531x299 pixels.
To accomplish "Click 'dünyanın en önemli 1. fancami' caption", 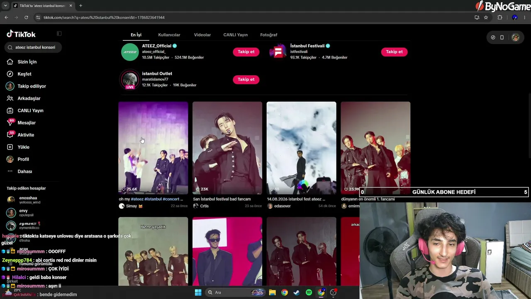I will [x=368, y=199].
